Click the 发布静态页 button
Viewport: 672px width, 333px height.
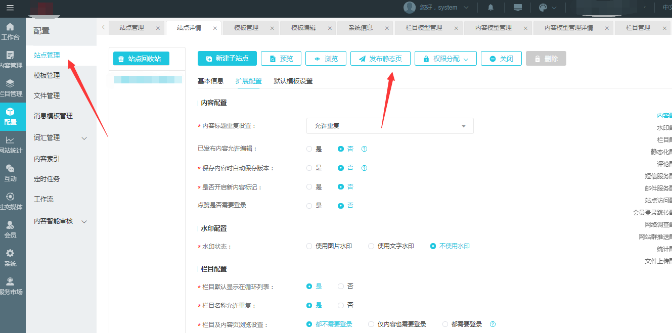coord(380,59)
